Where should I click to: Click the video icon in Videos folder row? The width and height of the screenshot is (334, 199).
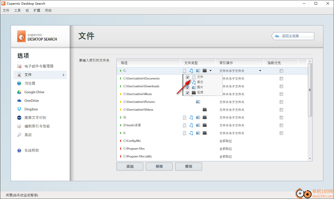point(205,110)
